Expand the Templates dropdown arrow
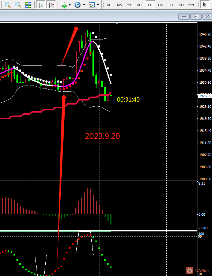 (x=98, y=5)
